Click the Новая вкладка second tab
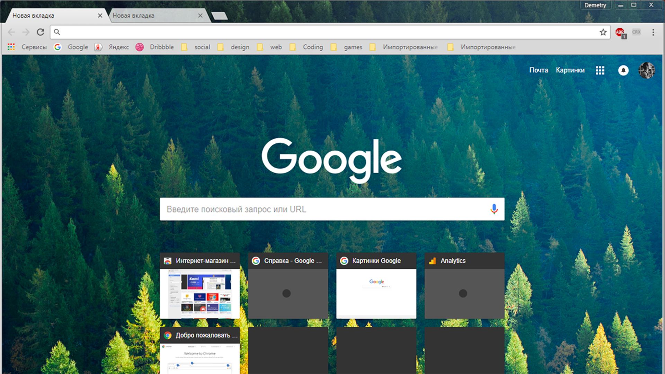 point(155,15)
